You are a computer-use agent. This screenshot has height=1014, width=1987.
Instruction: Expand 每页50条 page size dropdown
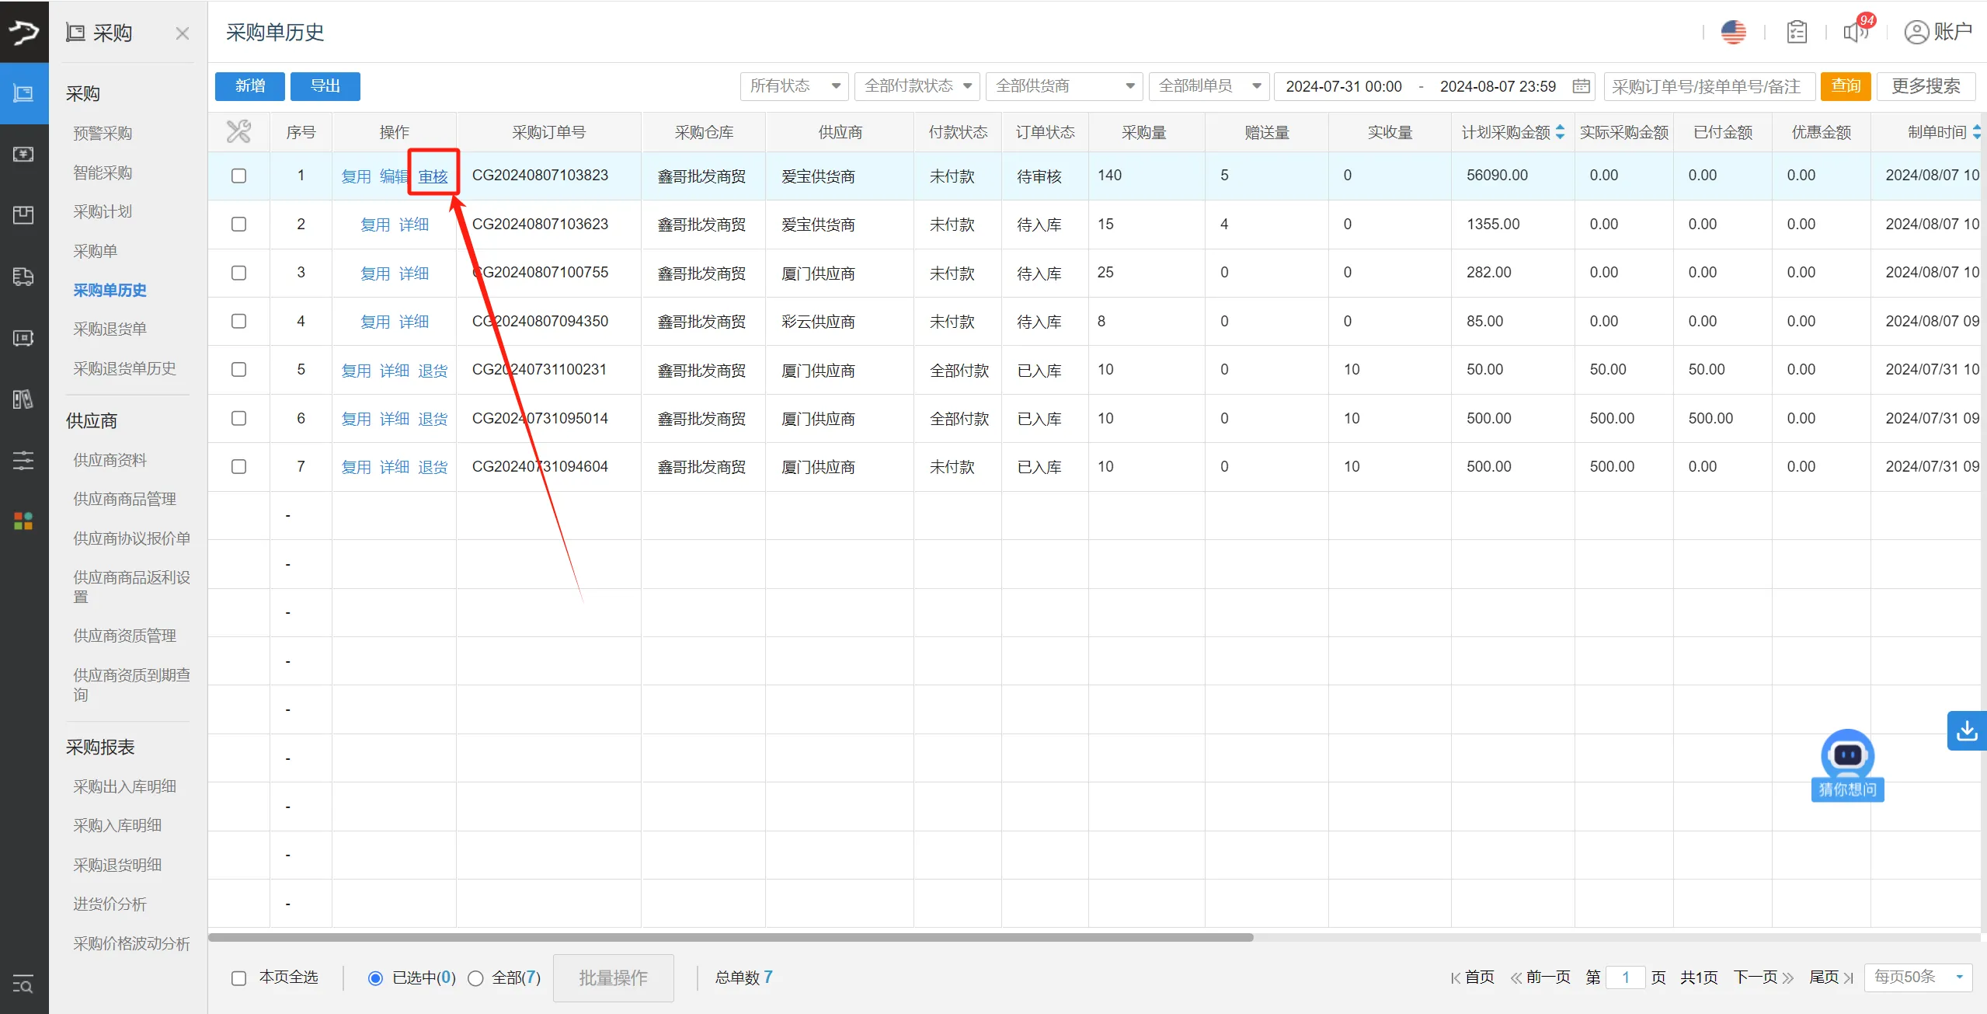point(1919,977)
